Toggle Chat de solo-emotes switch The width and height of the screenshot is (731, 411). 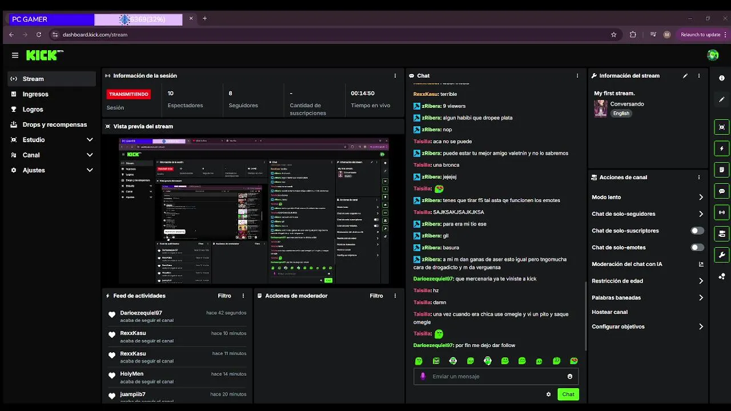(697, 248)
